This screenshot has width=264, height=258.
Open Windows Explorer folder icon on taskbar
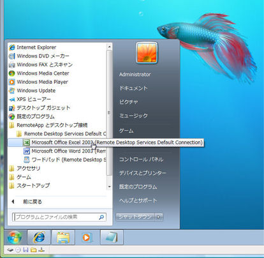(x=63, y=237)
